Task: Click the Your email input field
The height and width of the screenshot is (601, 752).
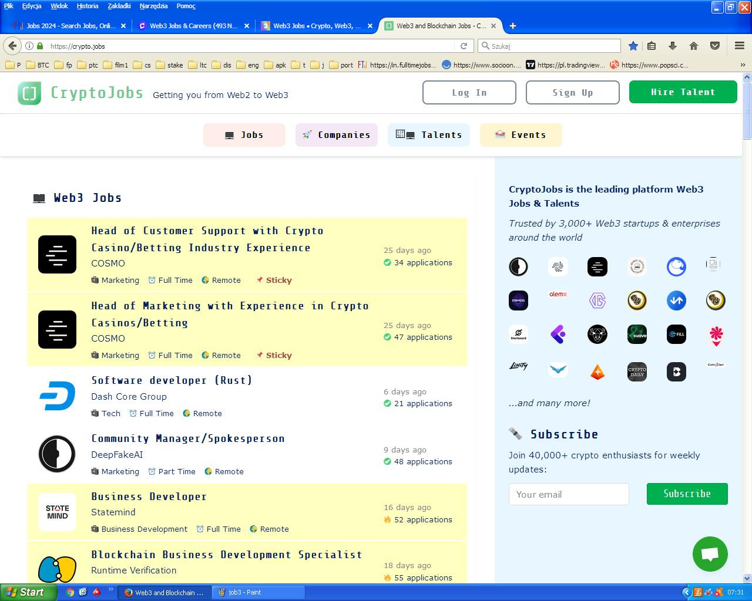Action: click(x=569, y=494)
